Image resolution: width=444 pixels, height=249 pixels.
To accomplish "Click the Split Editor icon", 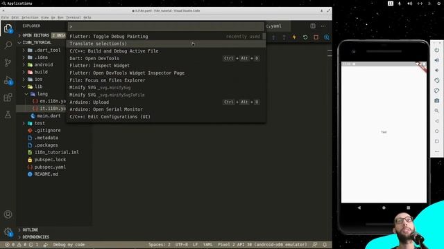I will coord(313,26).
